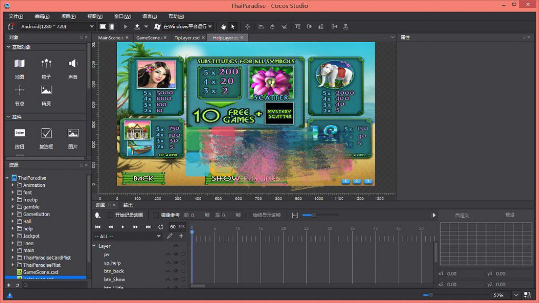Switch to the GameScene.csd tab

click(x=148, y=38)
